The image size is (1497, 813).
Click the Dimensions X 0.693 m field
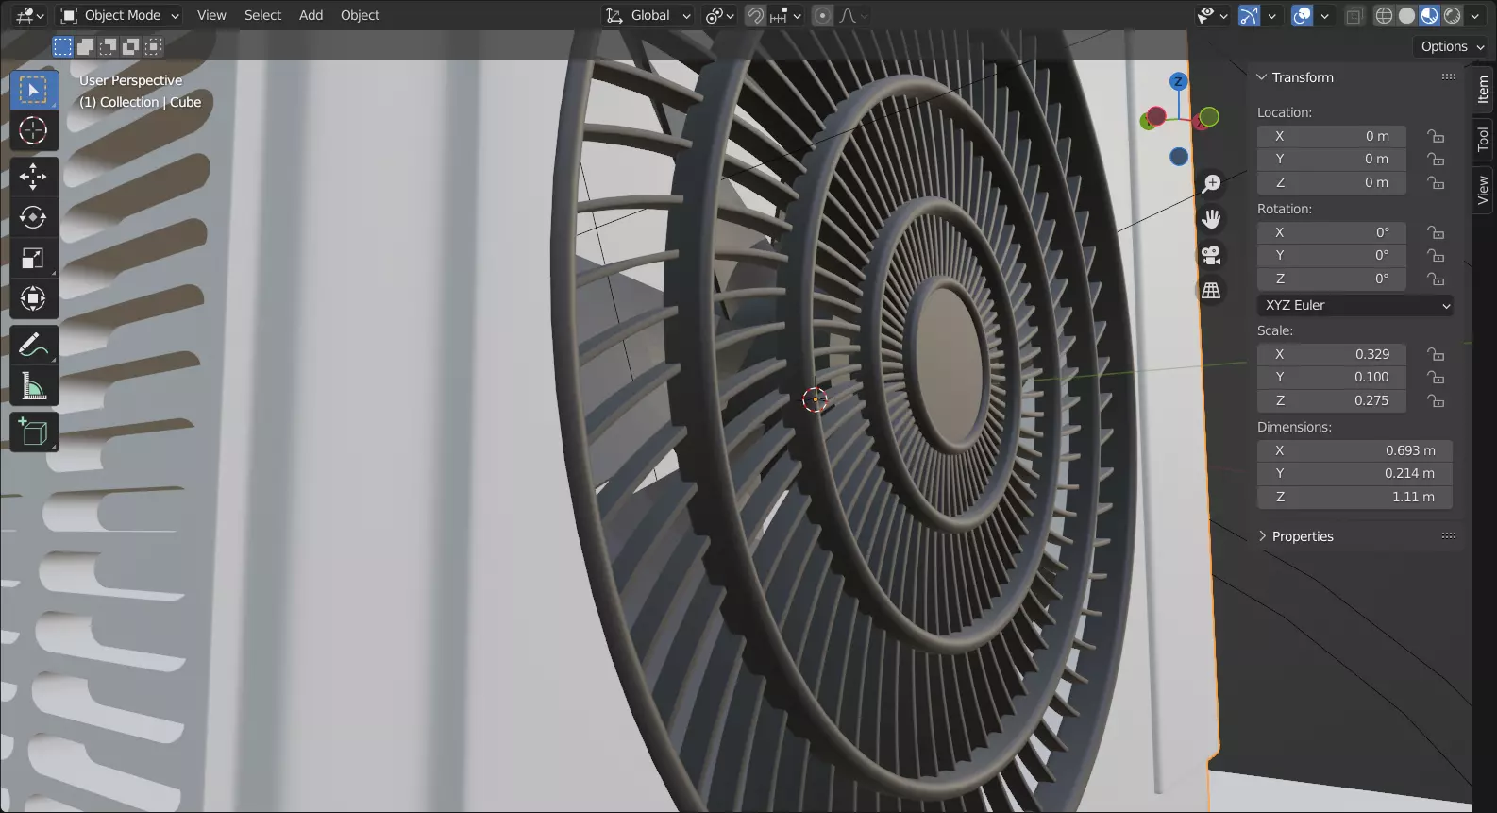click(1354, 450)
